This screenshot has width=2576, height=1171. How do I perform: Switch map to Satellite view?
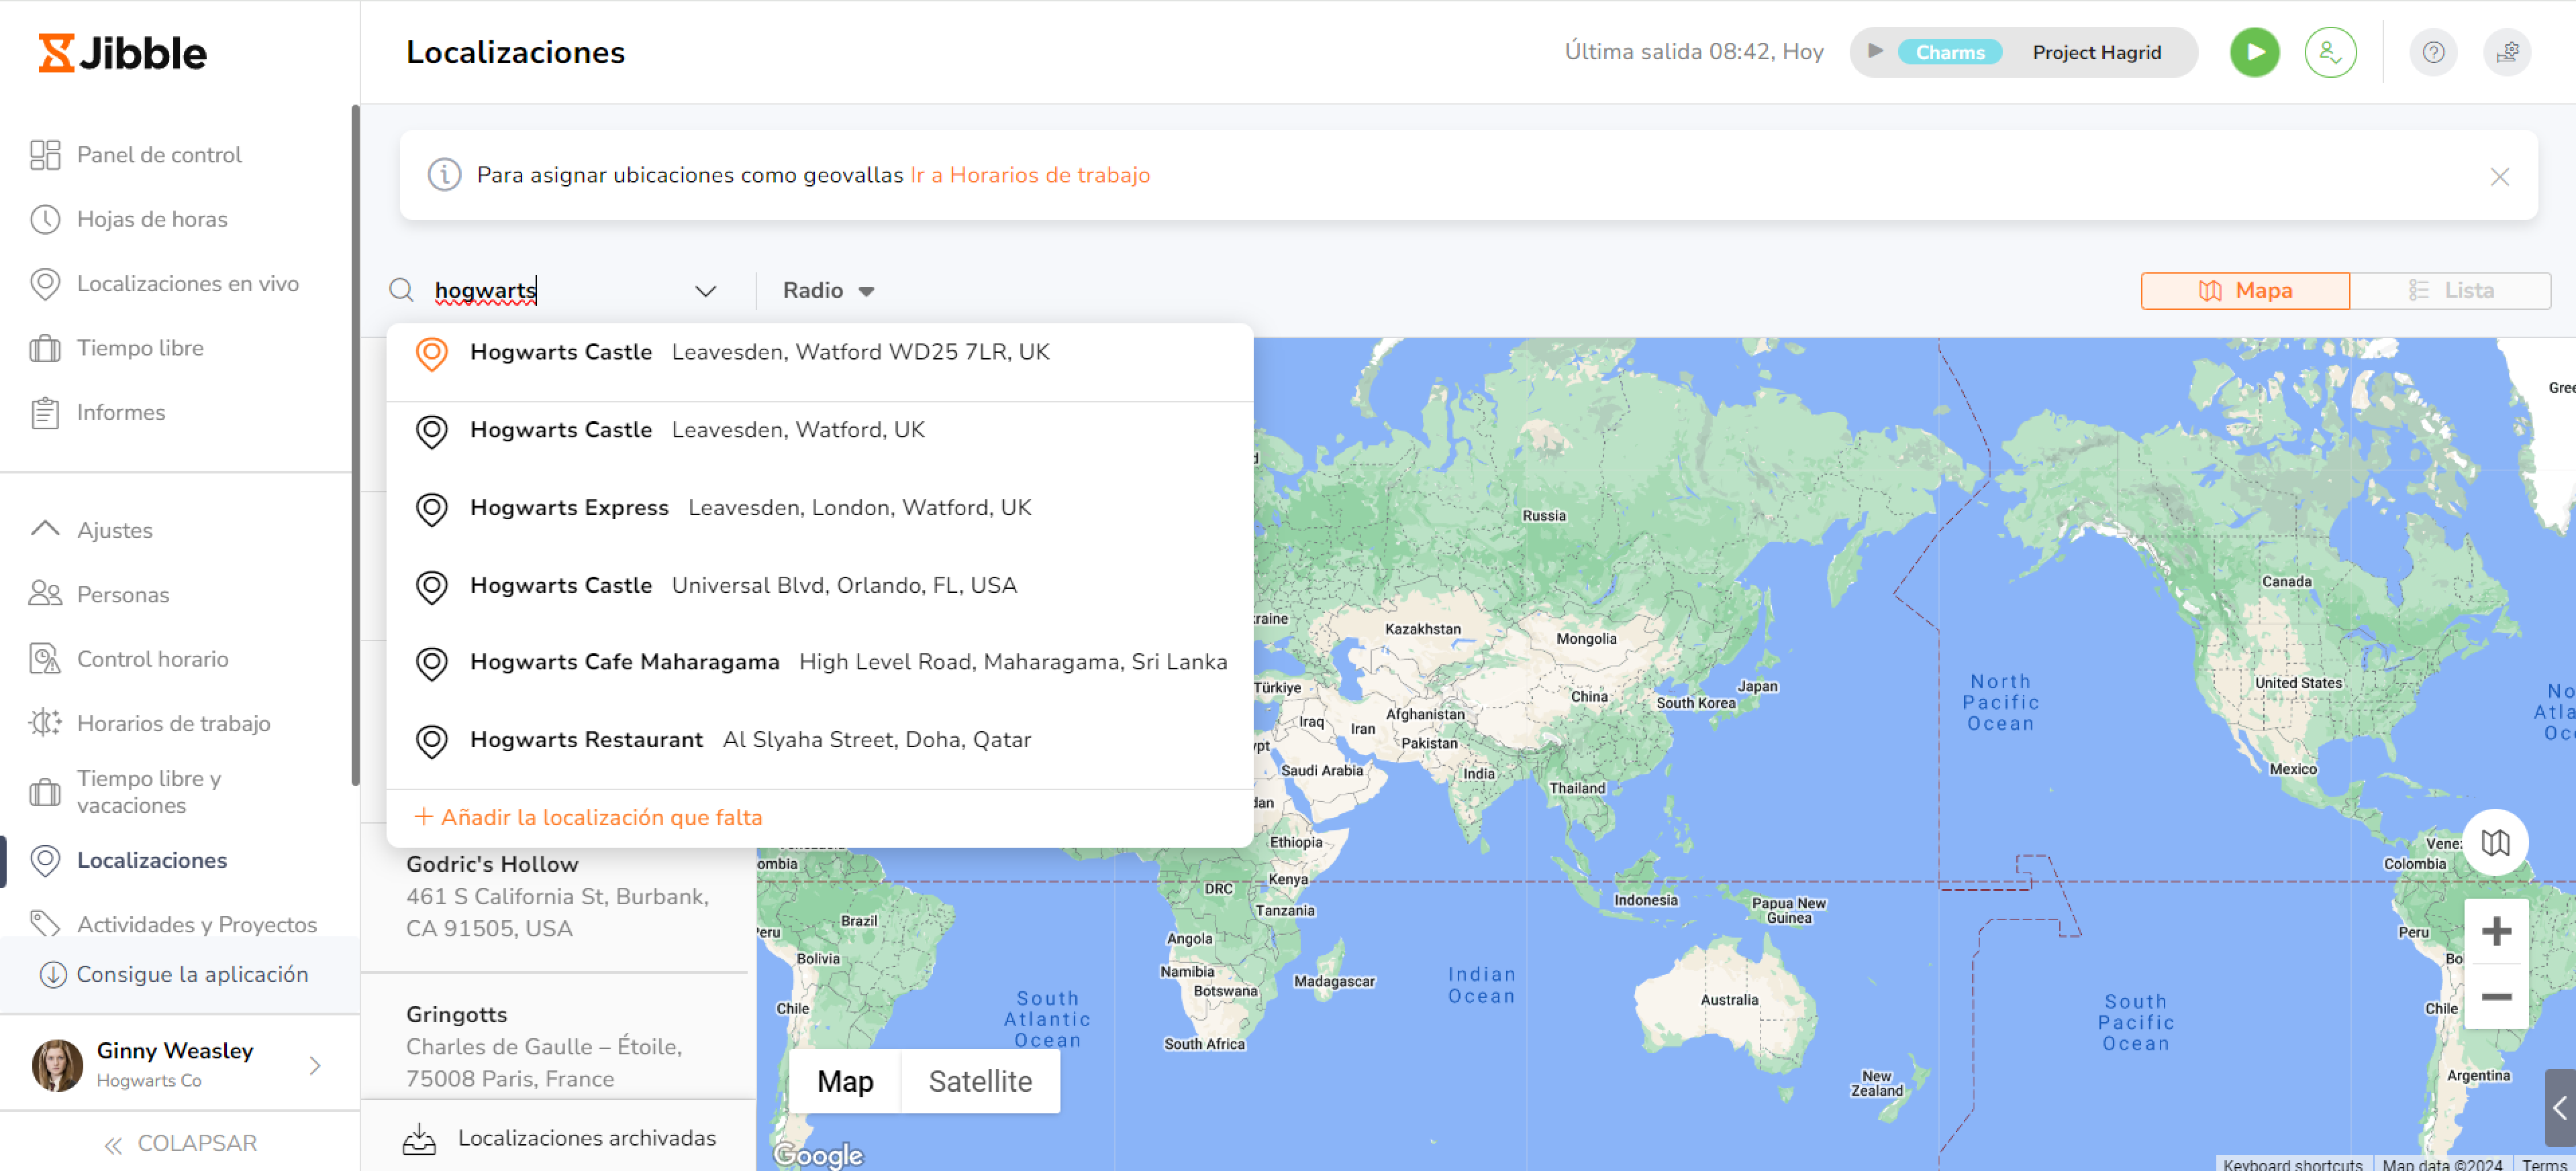click(980, 1081)
